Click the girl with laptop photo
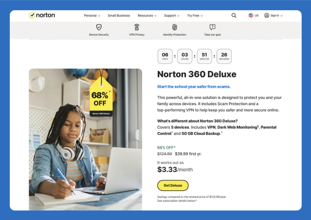Image resolution: width=311 pixels, height=220 pixels. coord(86,139)
